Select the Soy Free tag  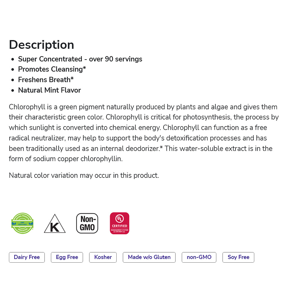tap(238, 257)
